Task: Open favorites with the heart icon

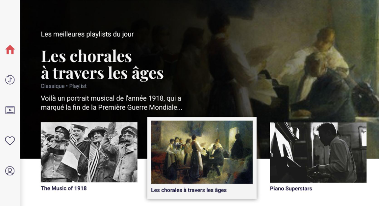Action: [10, 141]
